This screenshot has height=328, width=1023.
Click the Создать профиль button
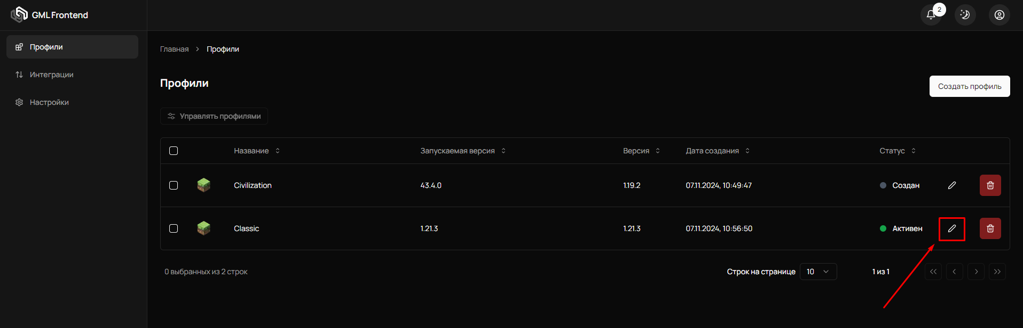coord(969,86)
